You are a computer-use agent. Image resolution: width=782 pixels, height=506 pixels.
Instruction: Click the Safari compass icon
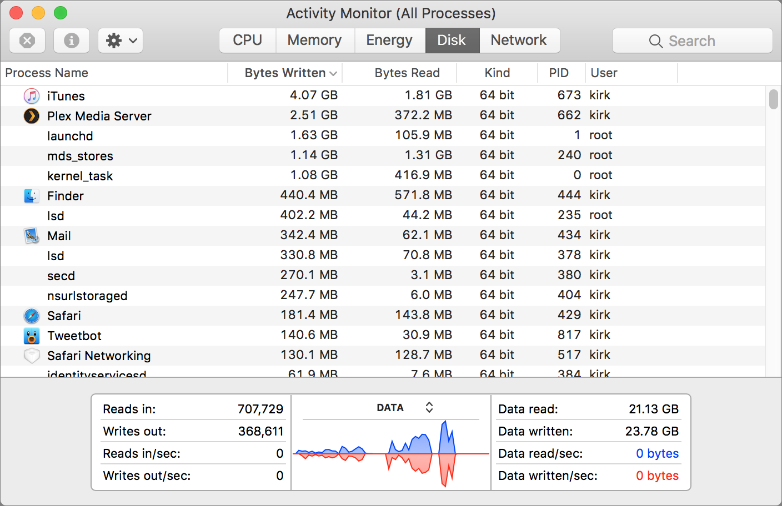pyautogui.click(x=31, y=315)
